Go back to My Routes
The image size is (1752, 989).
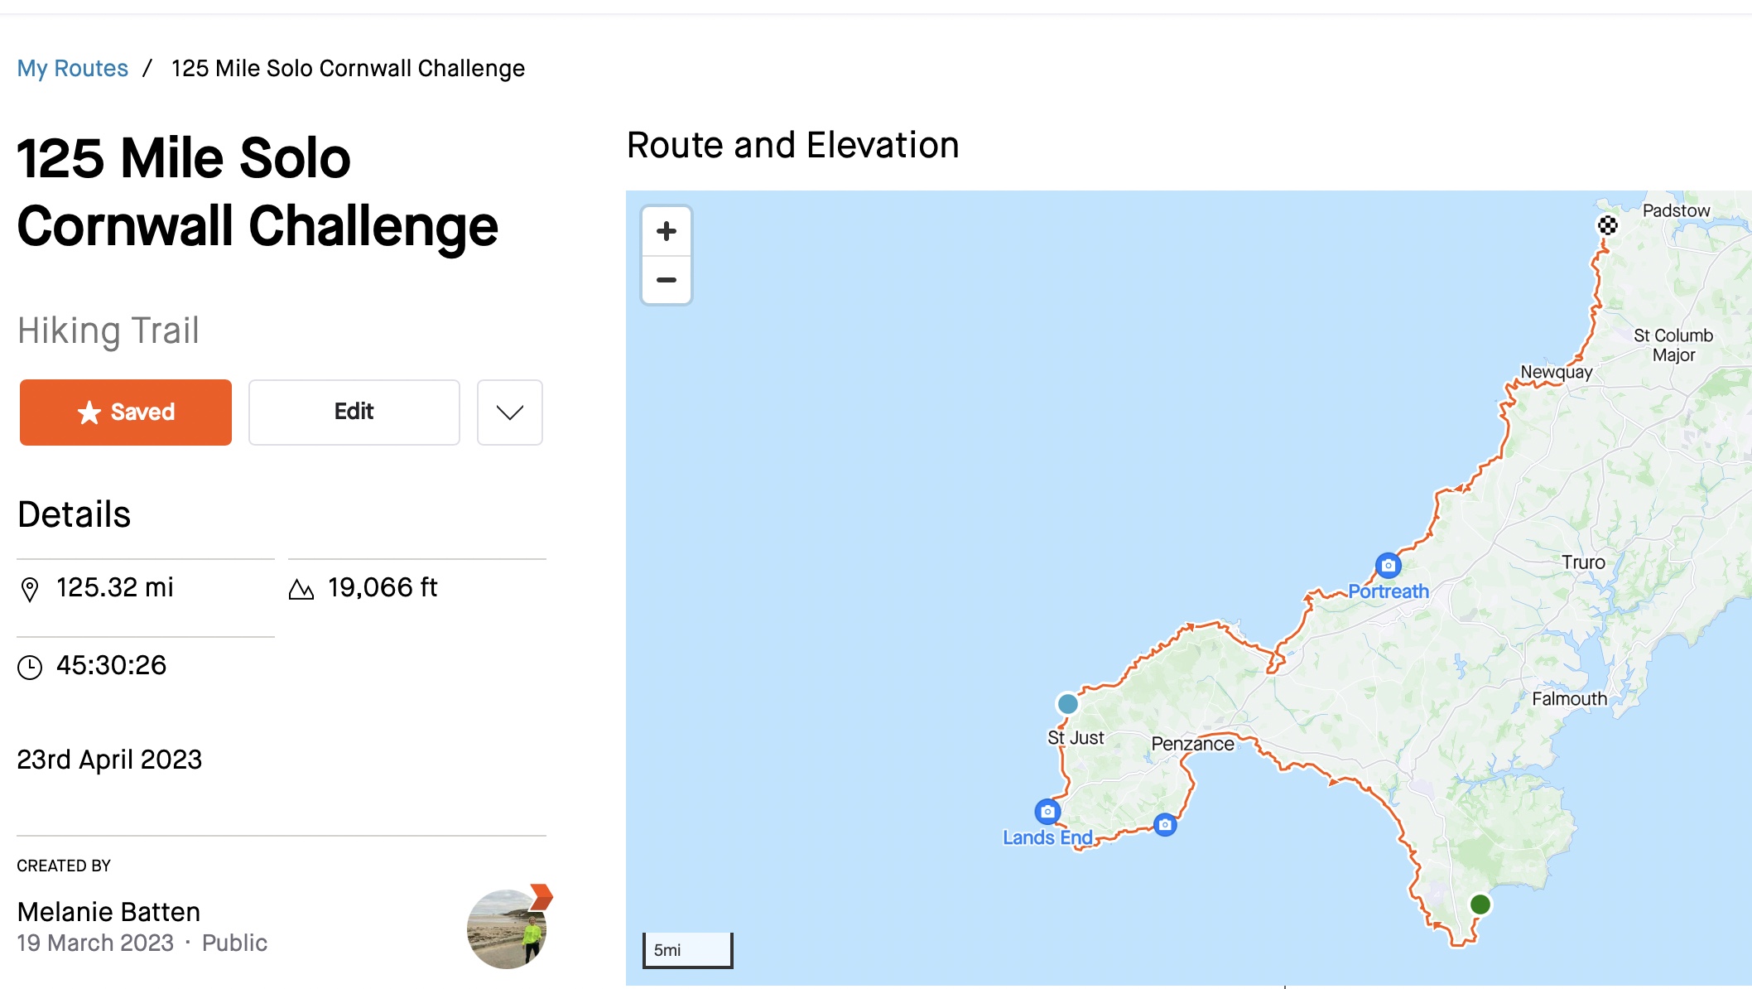click(x=73, y=68)
